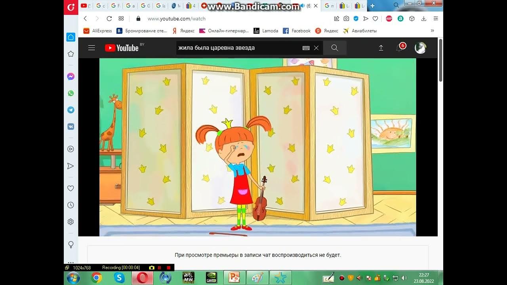Reload the page with the refresh icon

[109, 19]
